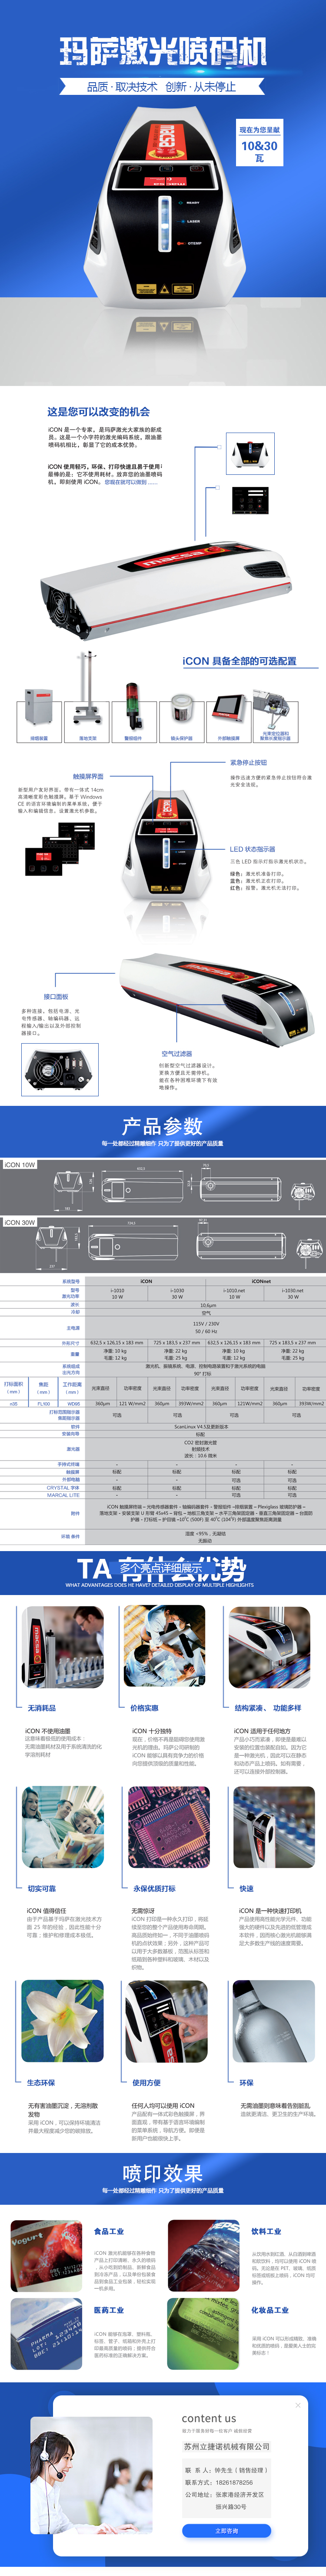This screenshot has height=2576, width=326.
Task: Click the 立即咨询 consultation button
Action: click(226, 2530)
